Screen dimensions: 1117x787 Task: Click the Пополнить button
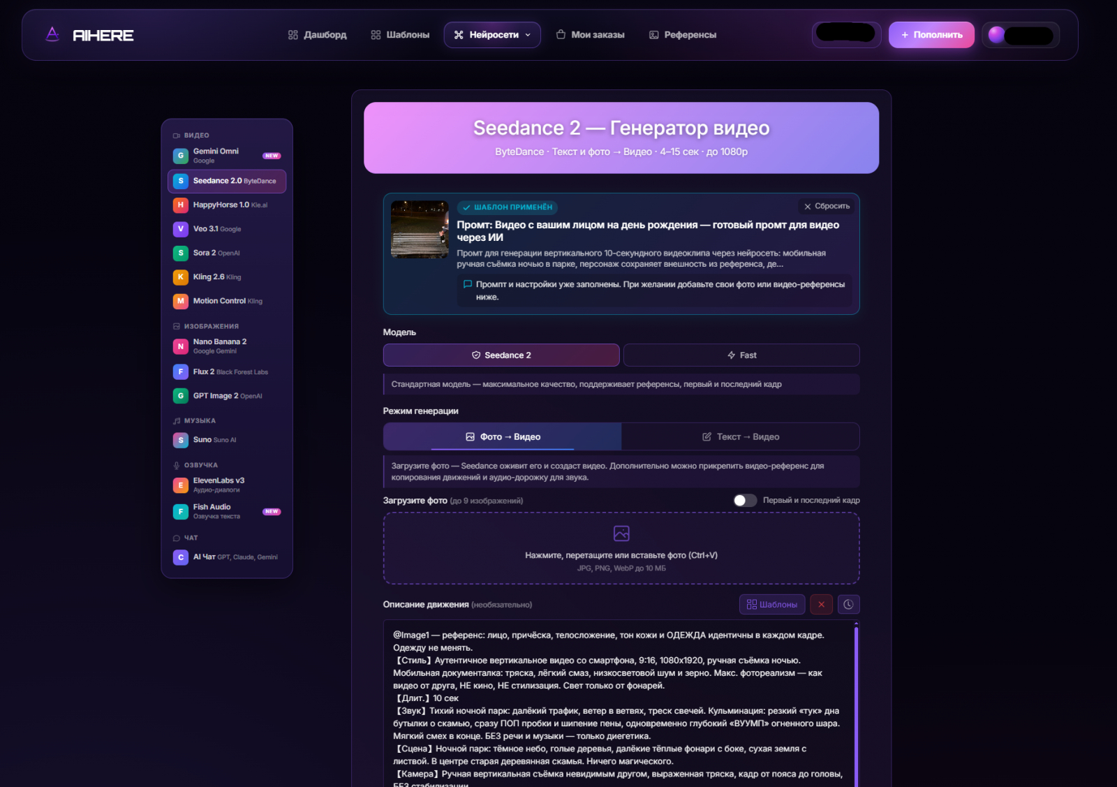pos(931,35)
